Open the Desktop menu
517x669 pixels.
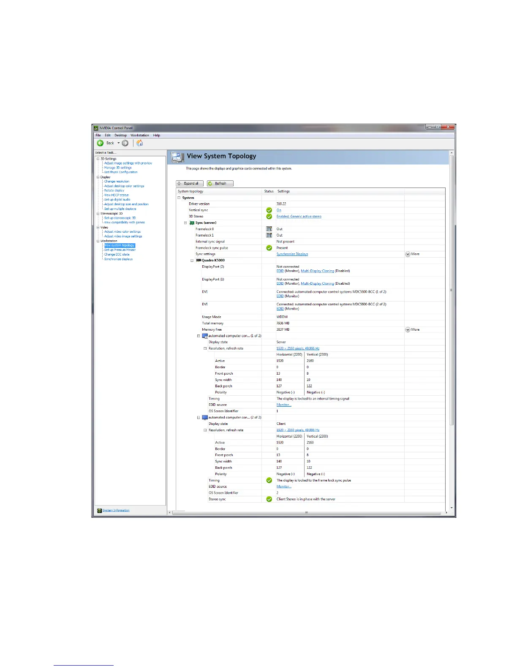[x=120, y=136]
